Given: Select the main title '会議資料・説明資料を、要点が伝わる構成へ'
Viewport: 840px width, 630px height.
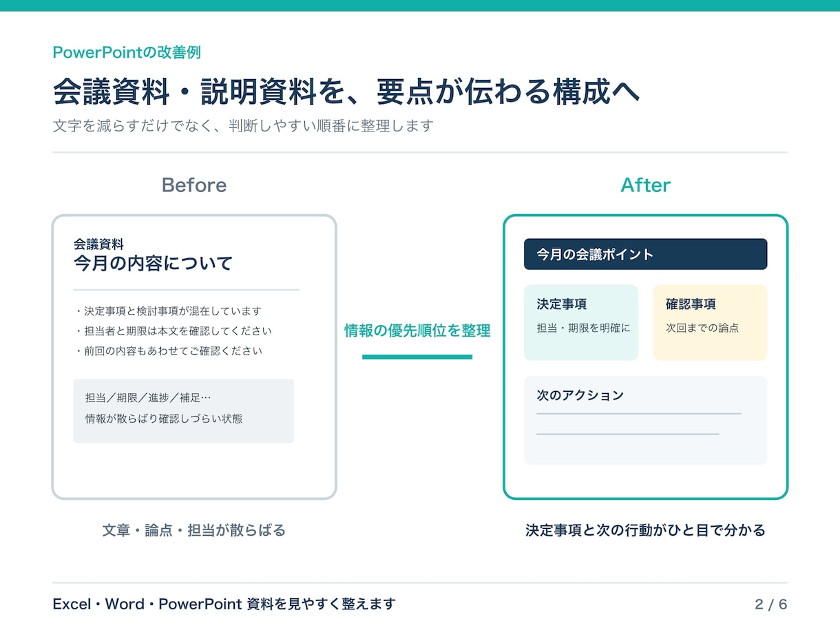Looking at the screenshot, I should pos(346,92).
